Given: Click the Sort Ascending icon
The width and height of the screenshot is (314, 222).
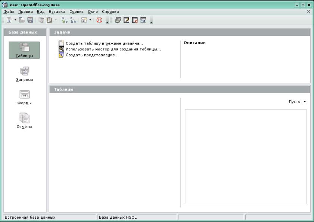Looking at the screenshot, I should 64,20.
